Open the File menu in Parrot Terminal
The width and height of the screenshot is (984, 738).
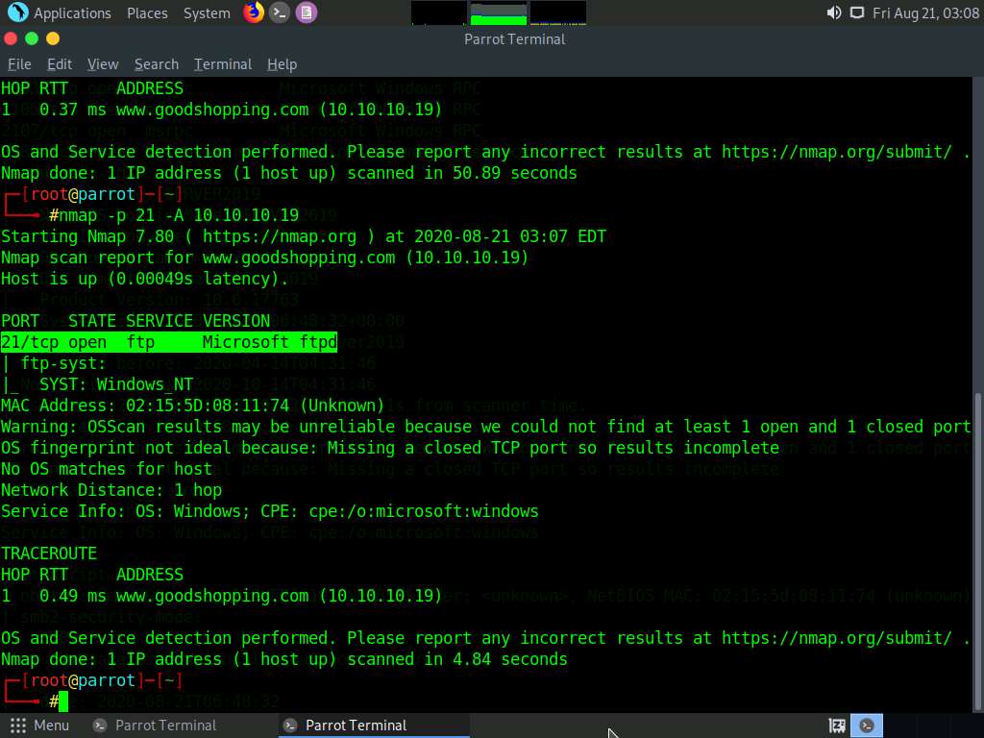pos(19,64)
